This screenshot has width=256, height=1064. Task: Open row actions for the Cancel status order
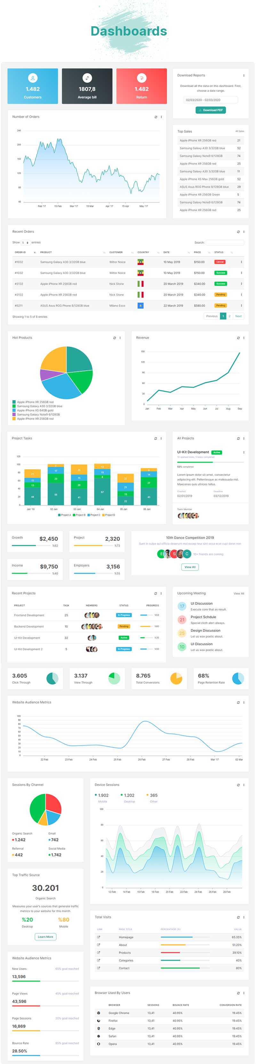[241, 262]
